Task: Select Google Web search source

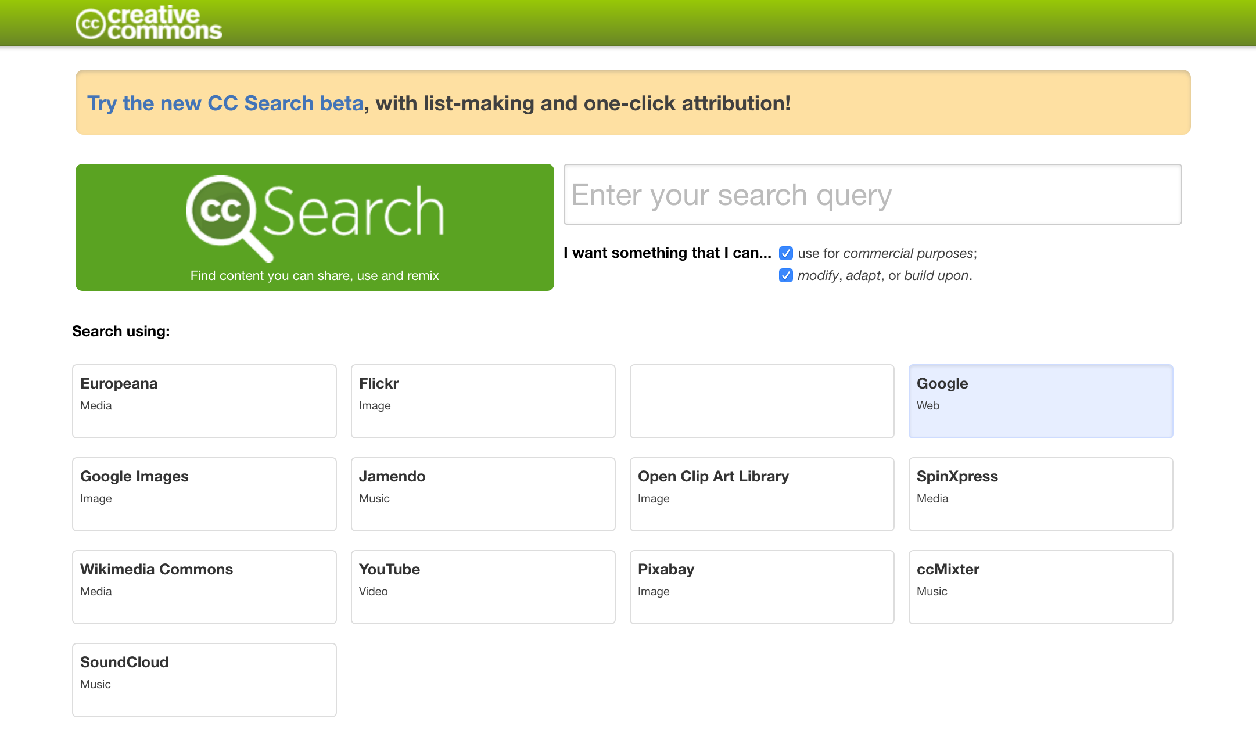Action: [x=1041, y=401]
